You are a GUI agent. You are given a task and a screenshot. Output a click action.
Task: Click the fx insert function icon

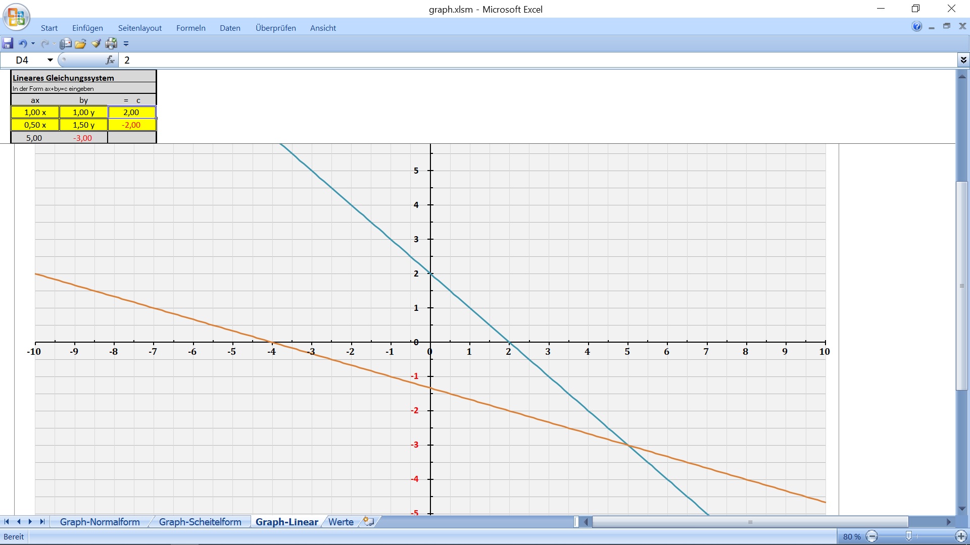(110, 60)
